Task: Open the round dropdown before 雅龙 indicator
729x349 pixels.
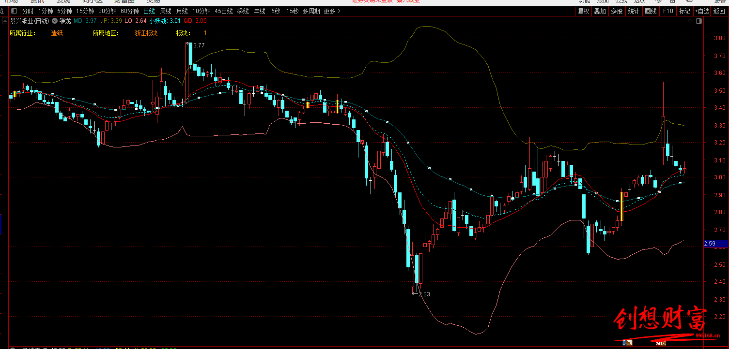Action: pos(55,21)
